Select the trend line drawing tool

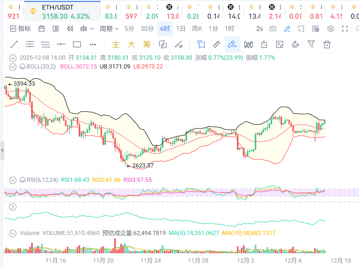point(14,44)
